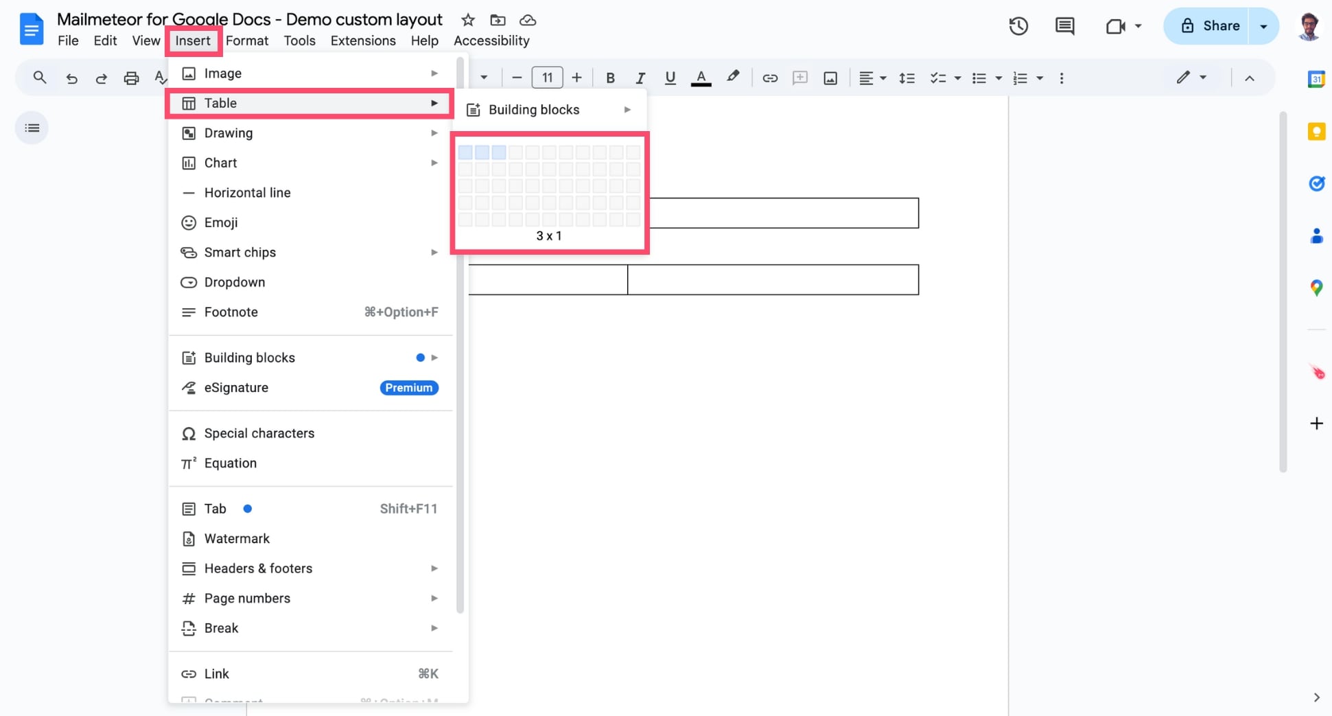This screenshot has height=716, width=1332.
Task: Expand the Drawing submenu
Action: [x=310, y=132]
